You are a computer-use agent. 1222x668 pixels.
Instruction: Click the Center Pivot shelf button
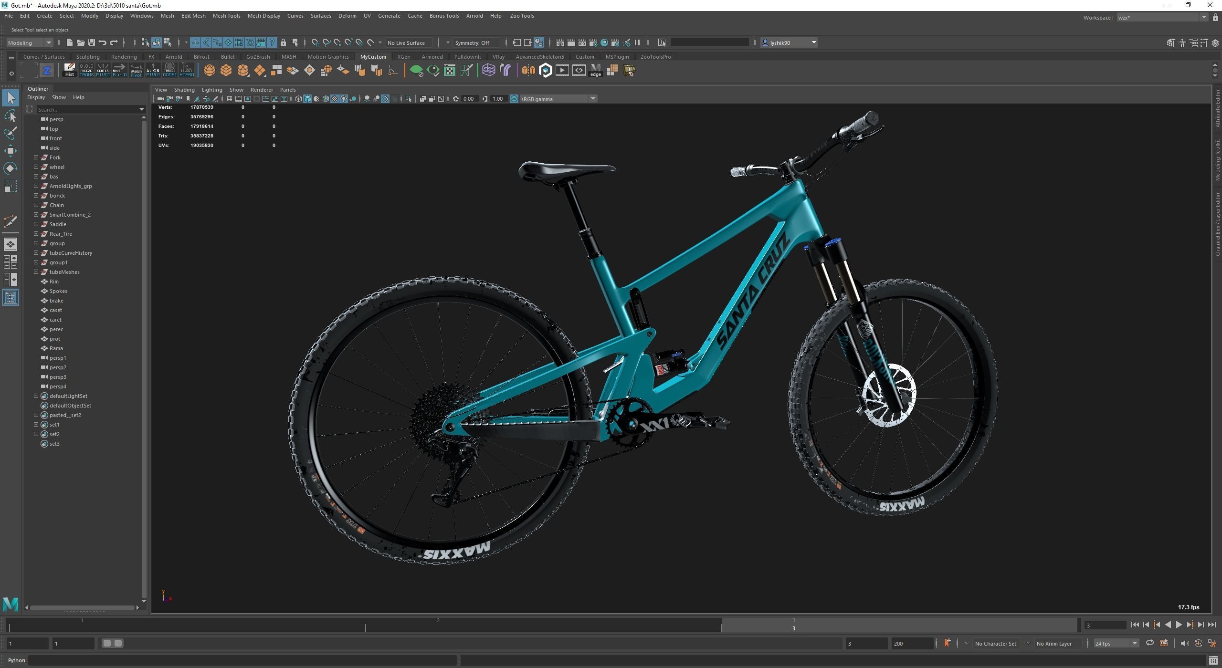click(103, 70)
